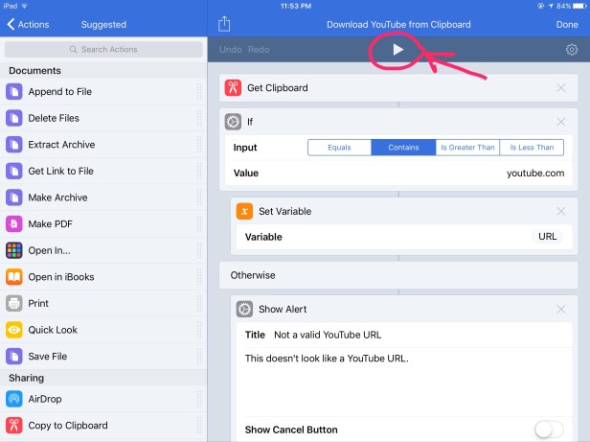This screenshot has height=442, width=590.
Task: Toggle the Show Cancel Button switch
Action: pos(549,430)
